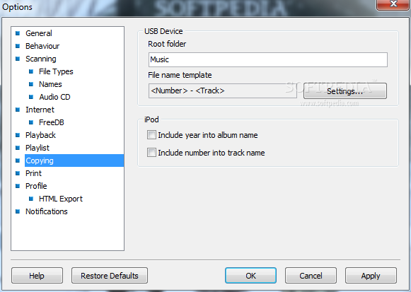Restore Defaults for these options
Image resolution: width=411 pixels, height=292 pixels.
pos(110,276)
